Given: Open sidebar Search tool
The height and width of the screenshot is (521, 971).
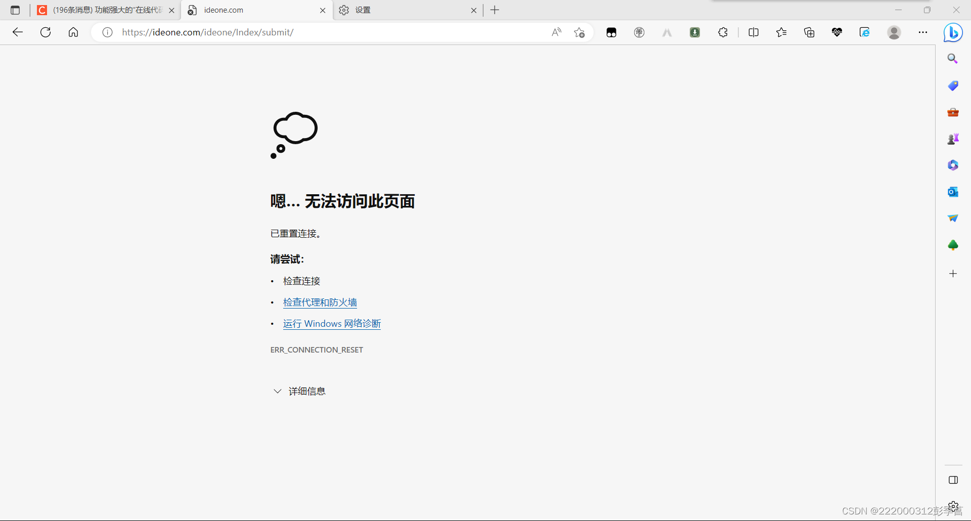Looking at the screenshot, I should [953, 59].
